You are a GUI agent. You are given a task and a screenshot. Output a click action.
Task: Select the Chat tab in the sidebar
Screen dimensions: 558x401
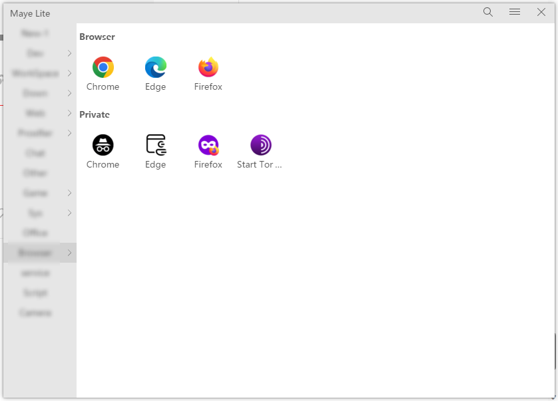pos(35,153)
